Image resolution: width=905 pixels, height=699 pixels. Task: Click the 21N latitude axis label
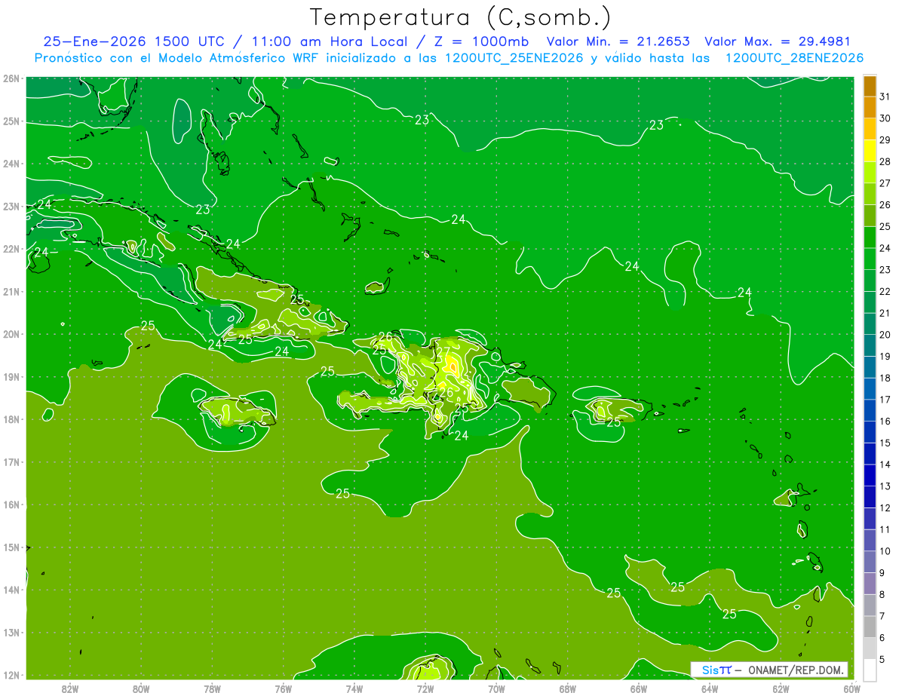pyautogui.click(x=11, y=292)
